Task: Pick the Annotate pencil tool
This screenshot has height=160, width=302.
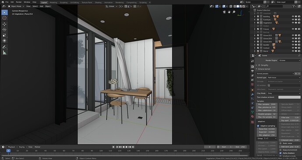Action: point(5,47)
